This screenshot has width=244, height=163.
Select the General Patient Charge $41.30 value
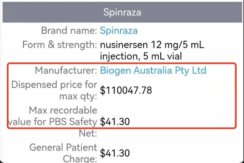coord(115,153)
